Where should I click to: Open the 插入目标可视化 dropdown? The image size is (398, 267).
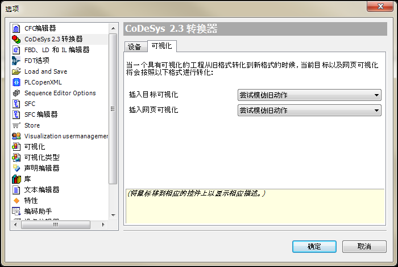pos(309,95)
